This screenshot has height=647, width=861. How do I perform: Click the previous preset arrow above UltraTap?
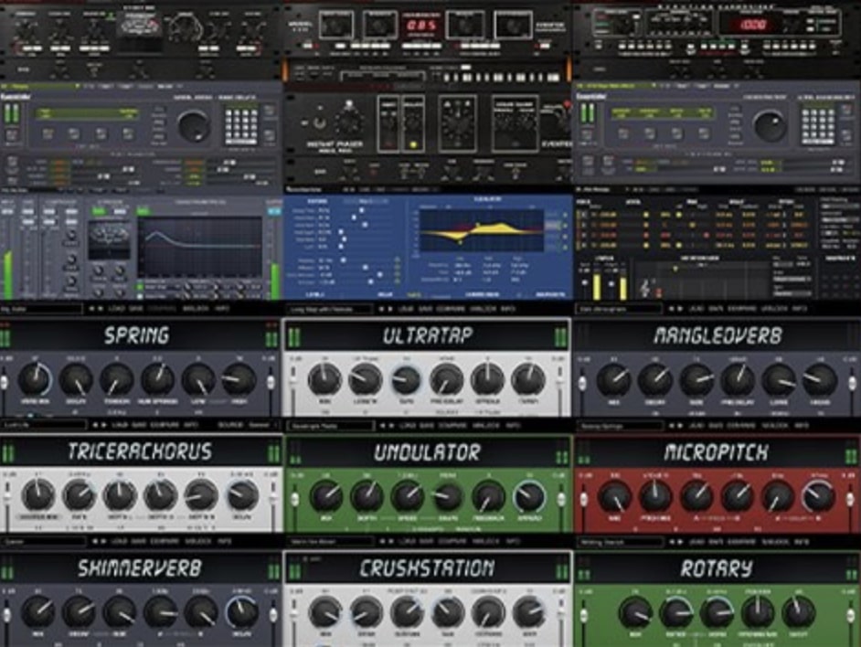382,309
